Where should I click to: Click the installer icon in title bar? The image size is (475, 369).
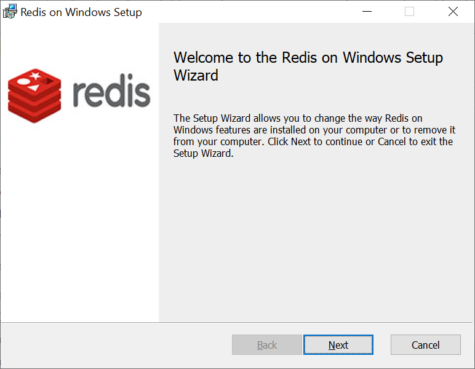(x=10, y=12)
